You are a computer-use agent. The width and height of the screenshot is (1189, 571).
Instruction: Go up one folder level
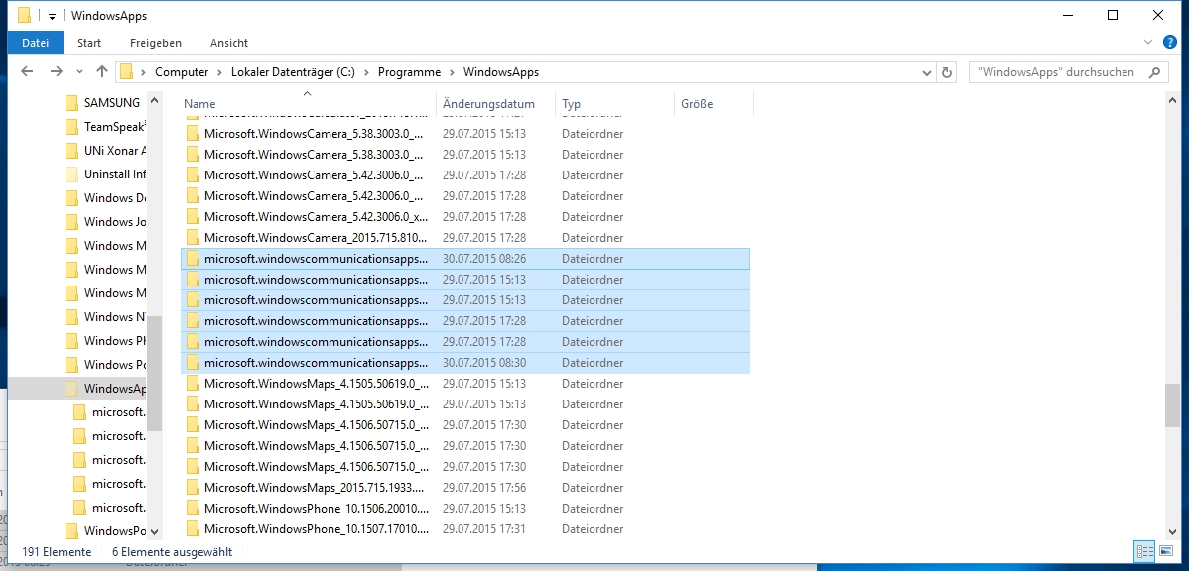(102, 72)
